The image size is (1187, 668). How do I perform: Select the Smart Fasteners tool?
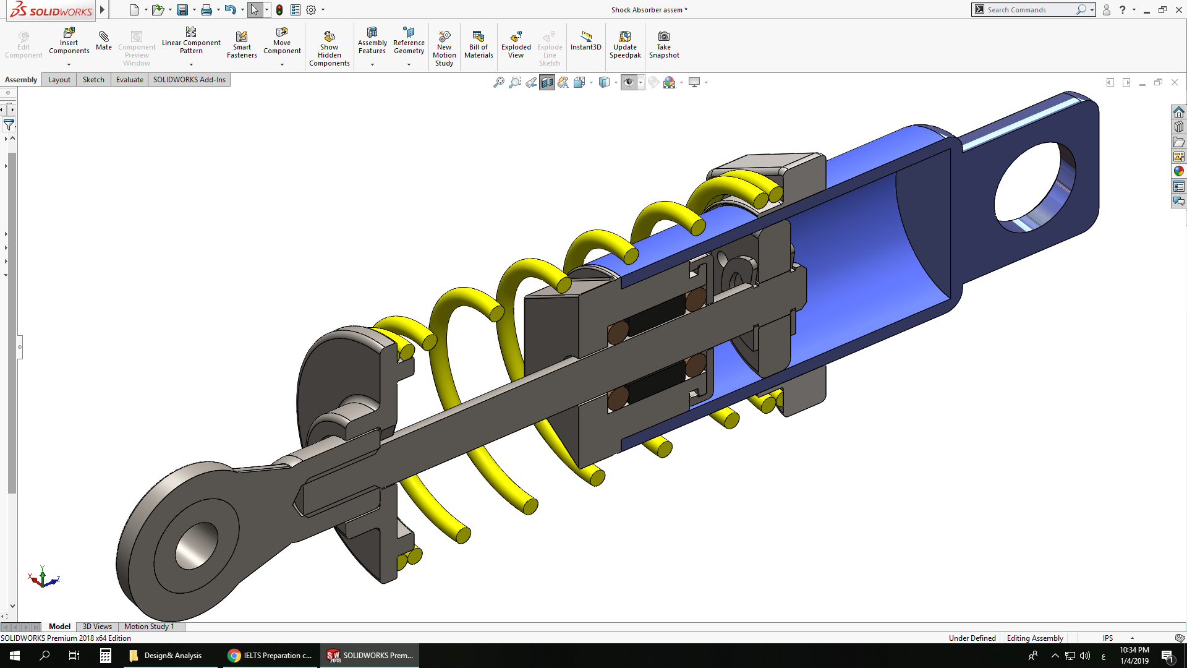pyautogui.click(x=242, y=37)
